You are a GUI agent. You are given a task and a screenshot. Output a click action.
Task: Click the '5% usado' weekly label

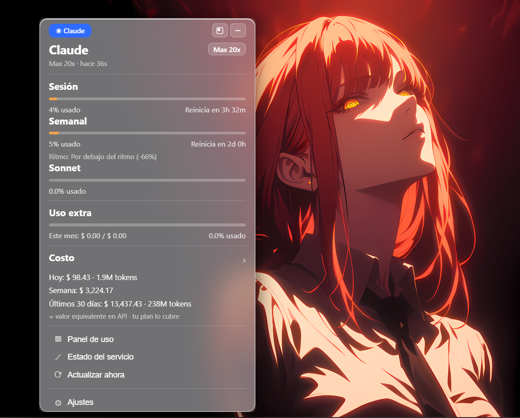click(65, 144)
